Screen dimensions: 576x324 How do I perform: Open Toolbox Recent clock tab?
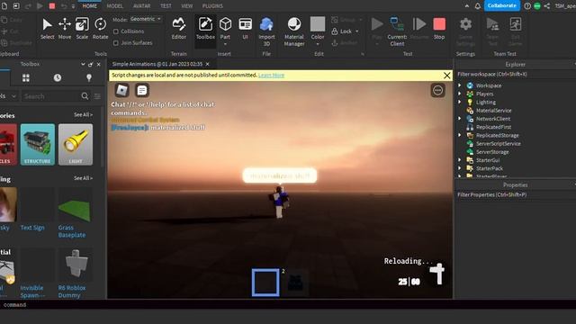coord(58,78)
